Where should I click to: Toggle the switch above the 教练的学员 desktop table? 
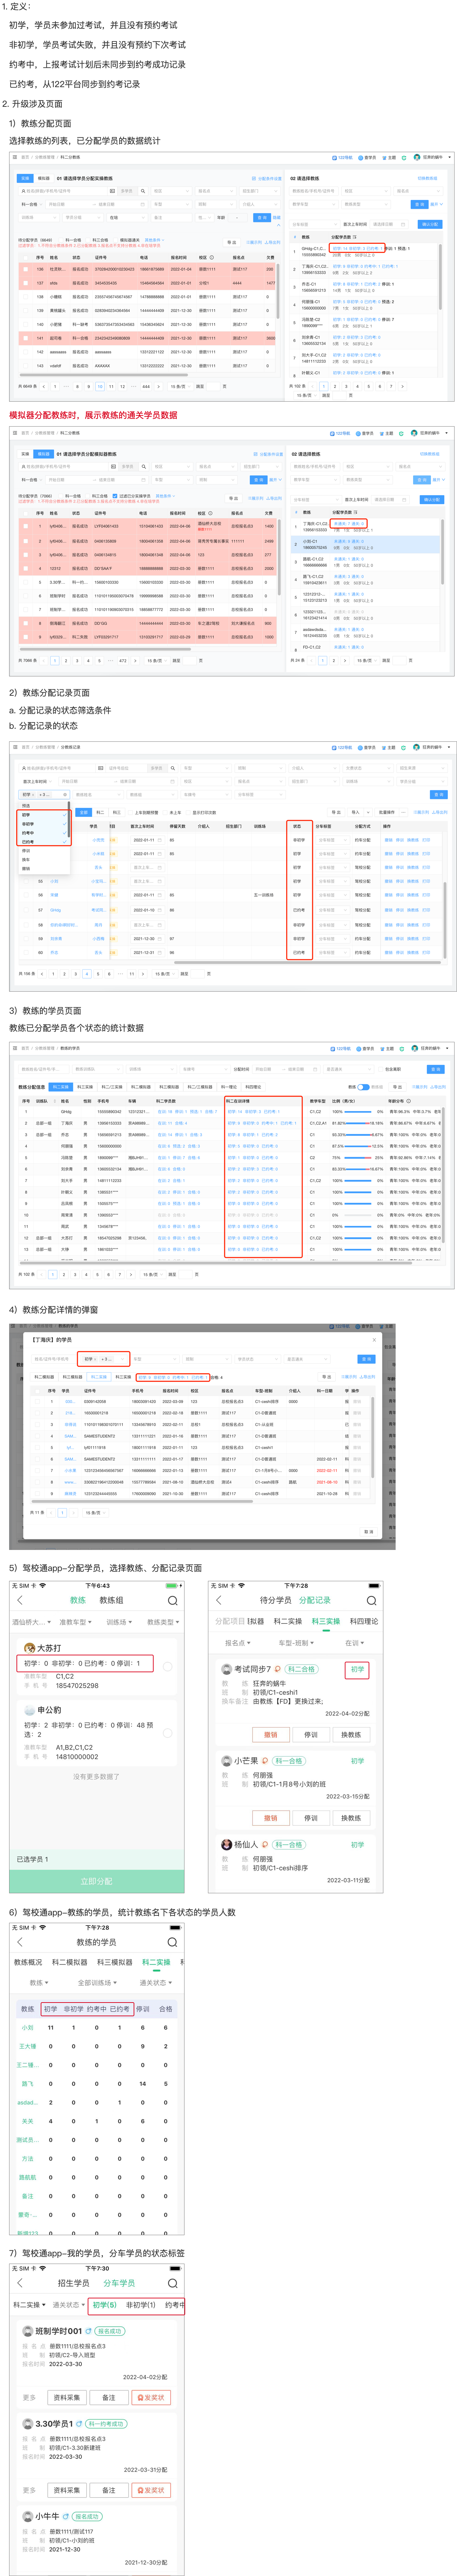click(363, 1086)
